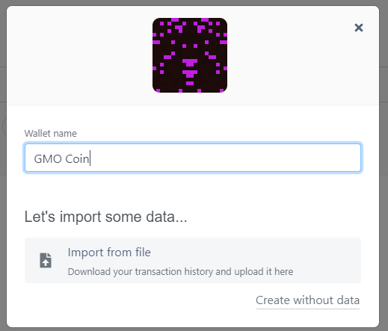Click the word "data" in Create without data
Image resolution: width=388 pixels, height=331 pixels.
click(x=348, y=300)
